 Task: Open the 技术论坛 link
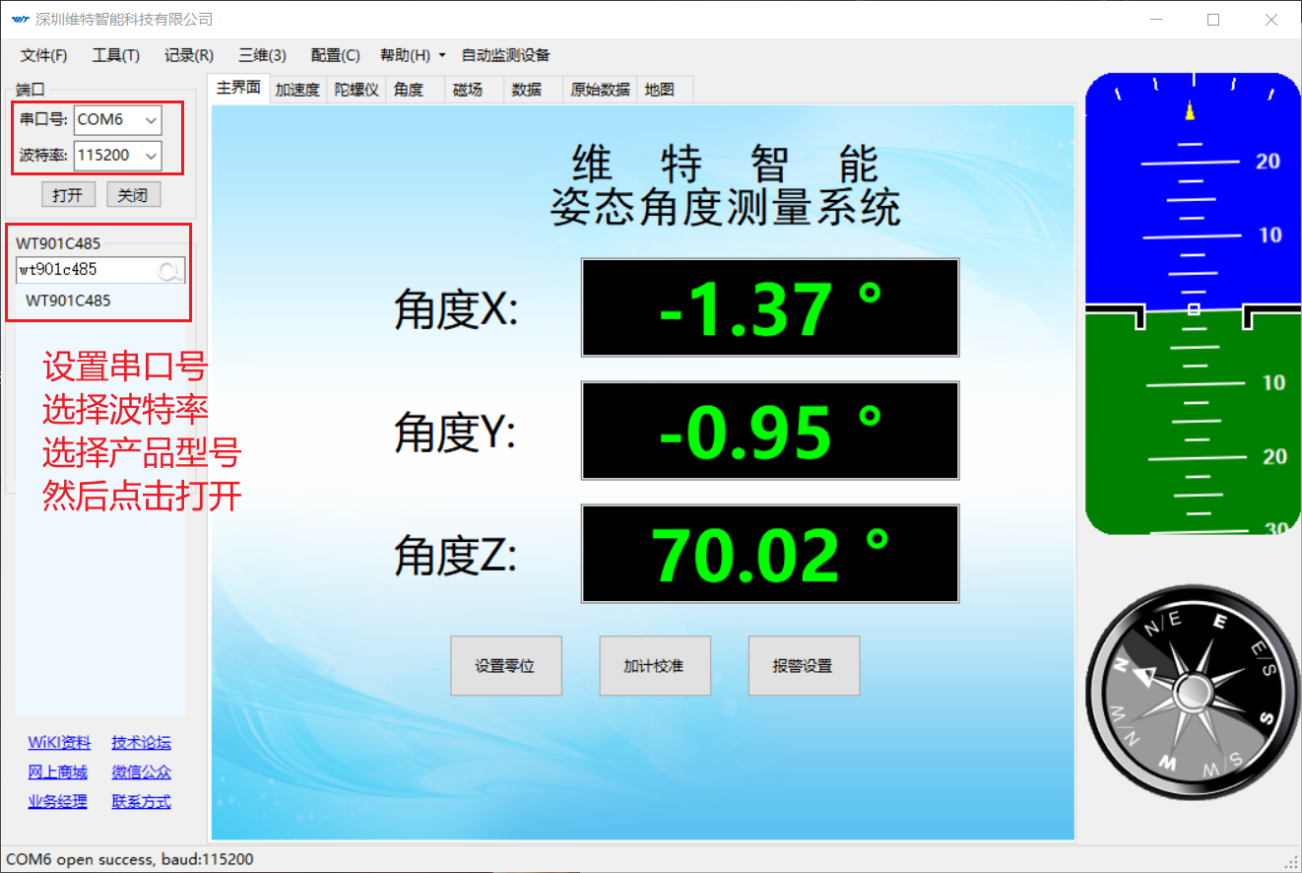pos(141,743)
